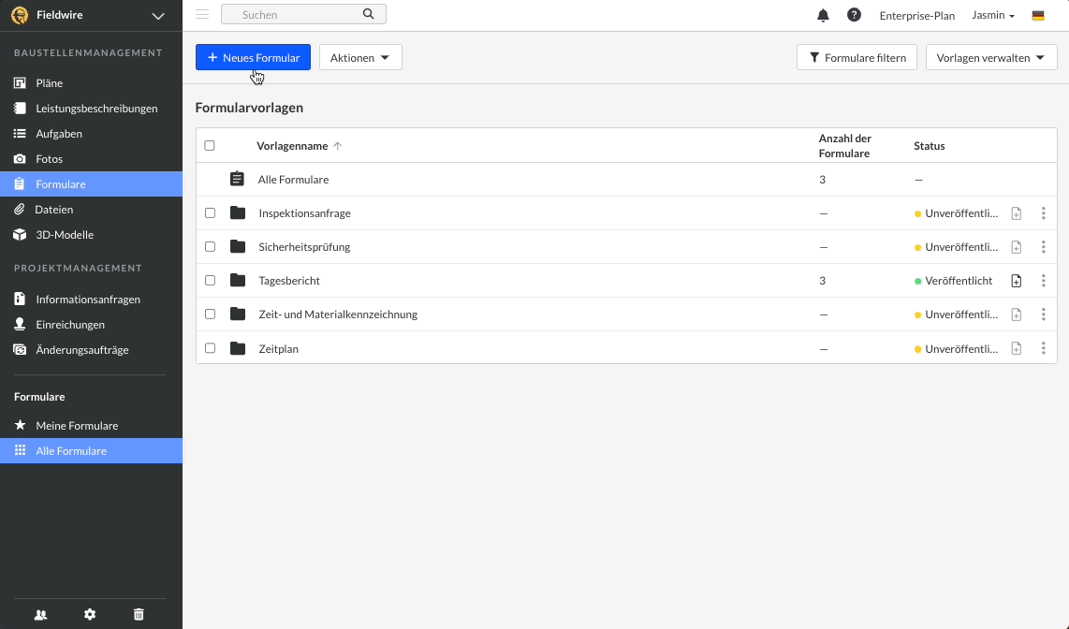
Task: Click the notifications bell icon
Action: (x=823, y=15)
